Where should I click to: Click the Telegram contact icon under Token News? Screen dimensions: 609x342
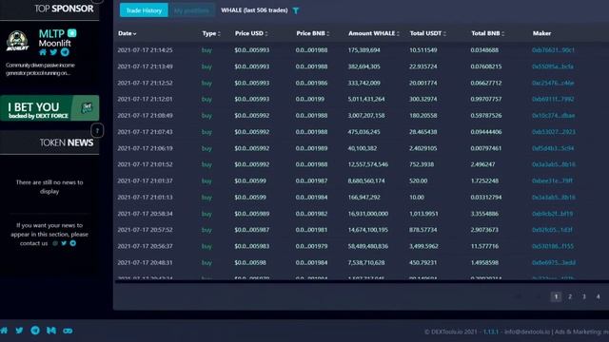tap(72, 243)
